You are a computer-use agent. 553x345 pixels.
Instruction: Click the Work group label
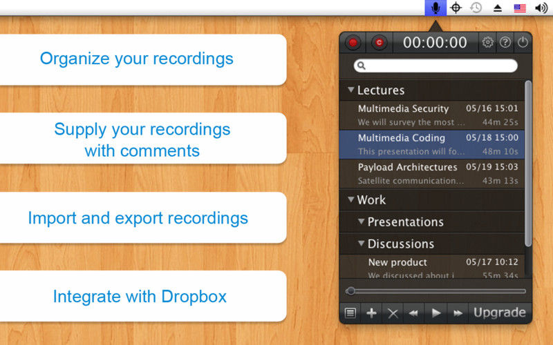pyautogui.click(x=371, y=200)
